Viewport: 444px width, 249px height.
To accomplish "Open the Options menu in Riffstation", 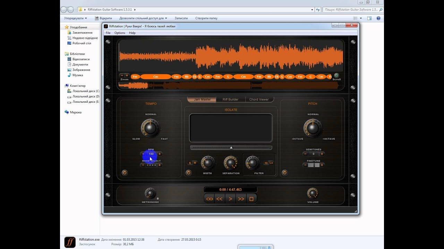I will [120, 33].
